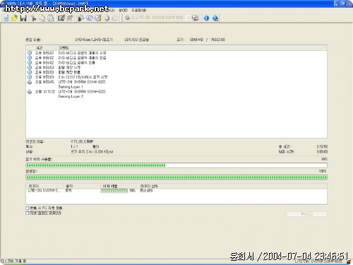Open the Window menu next to Help

coord(123,10)
